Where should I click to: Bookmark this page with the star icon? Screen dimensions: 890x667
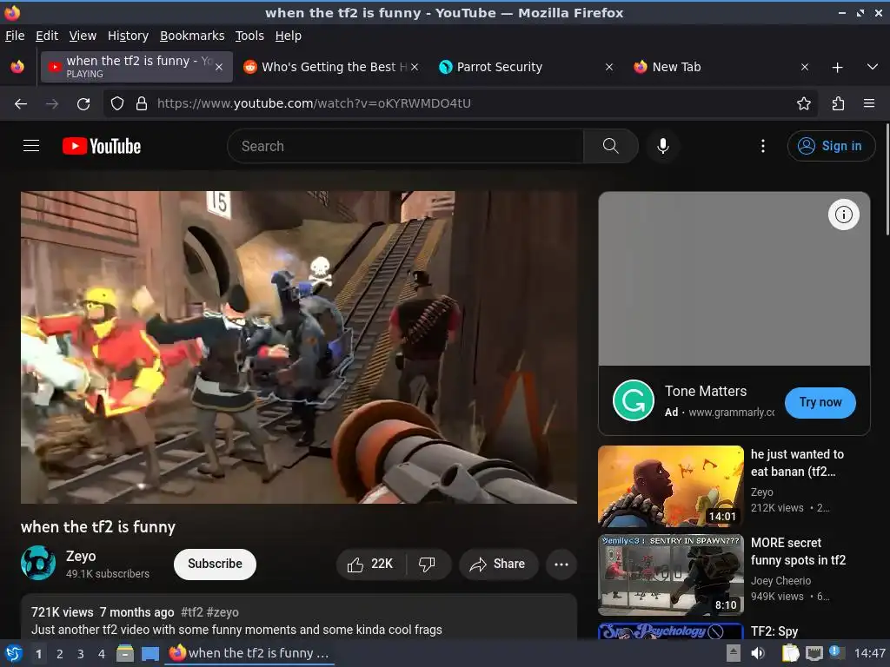pyautogui.click(x=804, y=104)
